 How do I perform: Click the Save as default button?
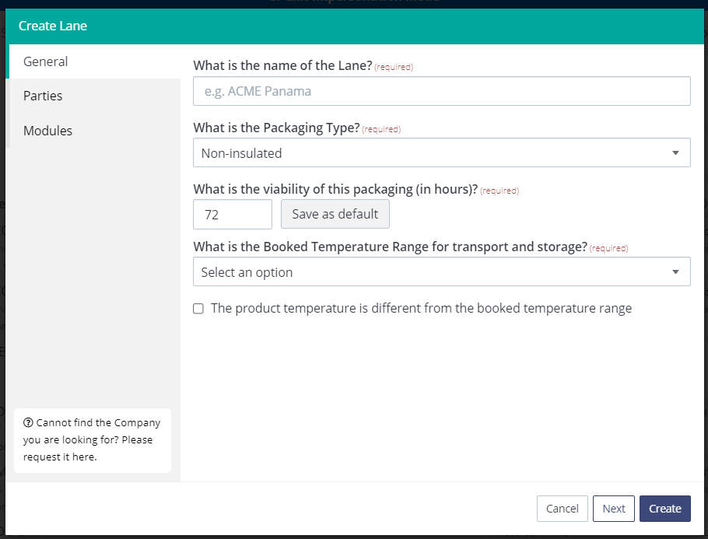[x=335, y=214]
